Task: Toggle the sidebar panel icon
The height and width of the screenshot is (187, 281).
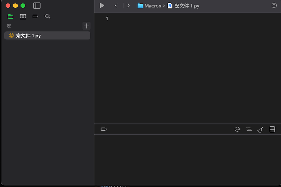Action: [37, 6]
